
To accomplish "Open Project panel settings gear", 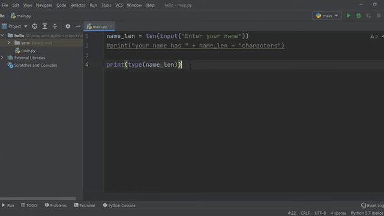I will click(68, 26).
